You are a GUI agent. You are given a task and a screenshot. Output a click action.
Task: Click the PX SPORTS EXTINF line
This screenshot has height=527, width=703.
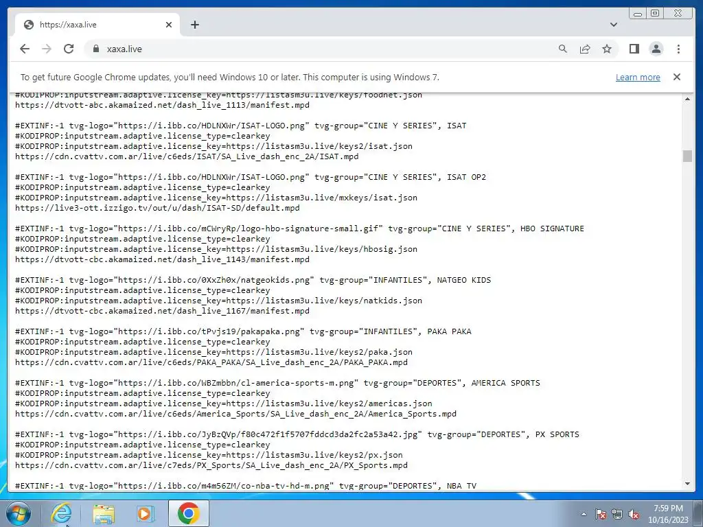pyautogui.click(x=297, y=434)
